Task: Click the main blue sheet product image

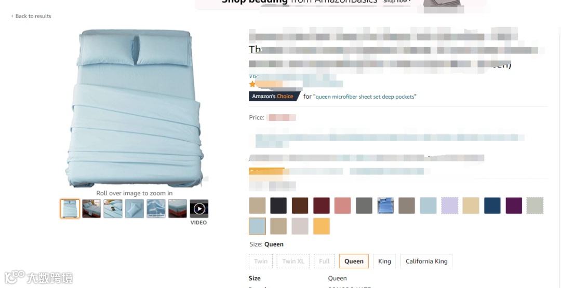Action: click(135, 108)
